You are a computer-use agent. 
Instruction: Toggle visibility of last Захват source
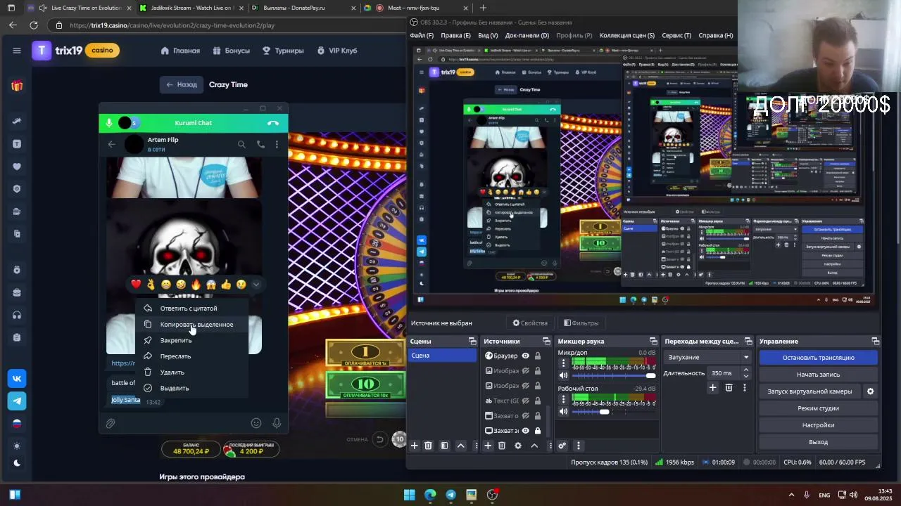525,431
